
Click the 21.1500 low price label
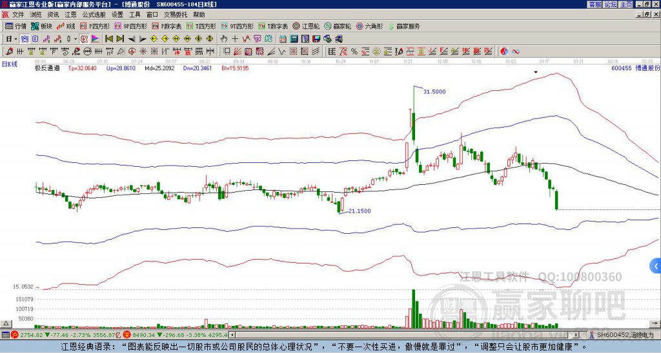click(x=360, y=211)
